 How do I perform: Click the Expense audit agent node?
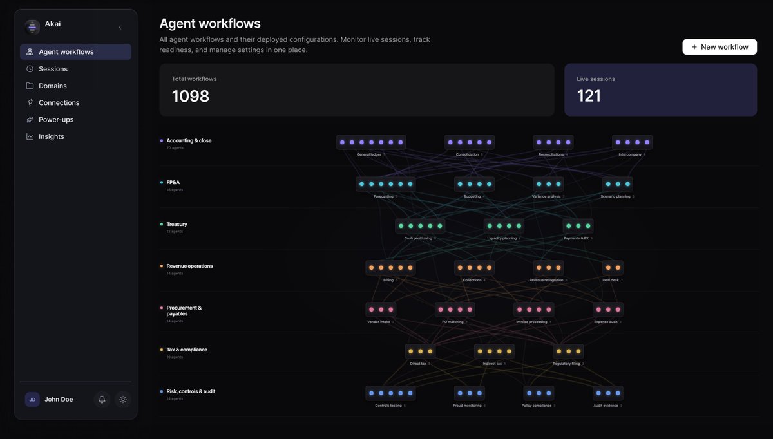pos(608,310)
